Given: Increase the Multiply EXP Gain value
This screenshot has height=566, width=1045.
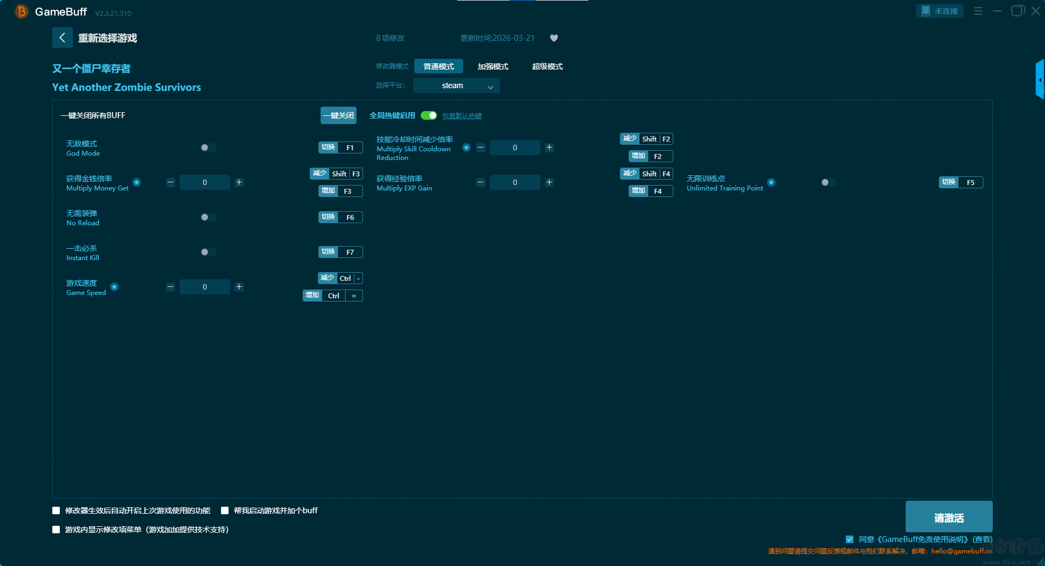Looking at the screenshot, I should pos(549,182).
